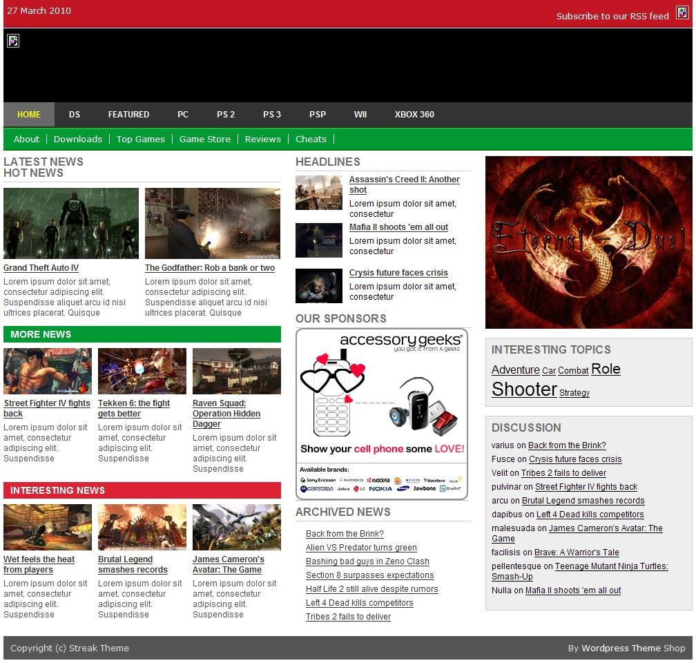The image size is (696, 663).
Task: Open the PS 2 category tab
Action: pos(226,115)
